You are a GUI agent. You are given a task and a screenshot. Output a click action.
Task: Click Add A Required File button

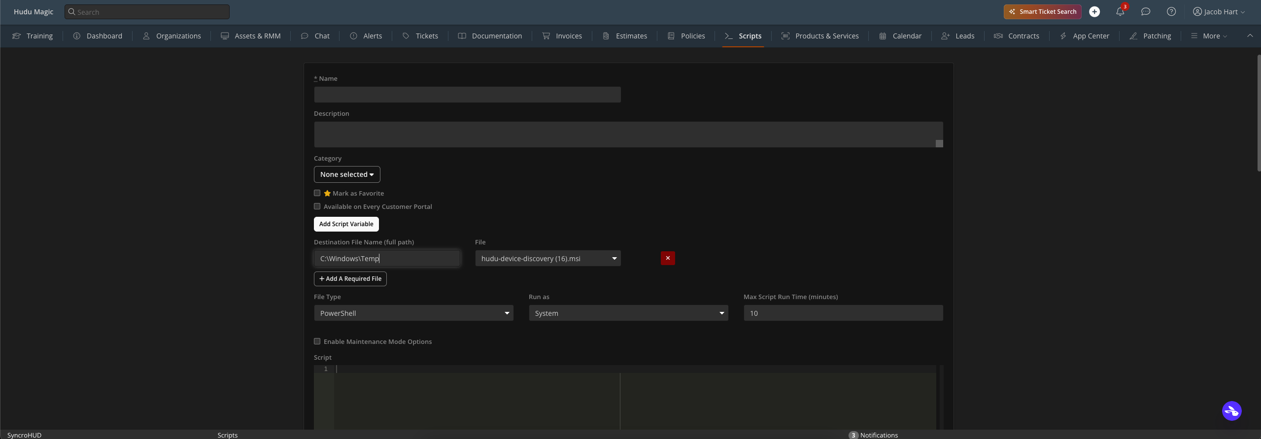(x=350, y=279)
